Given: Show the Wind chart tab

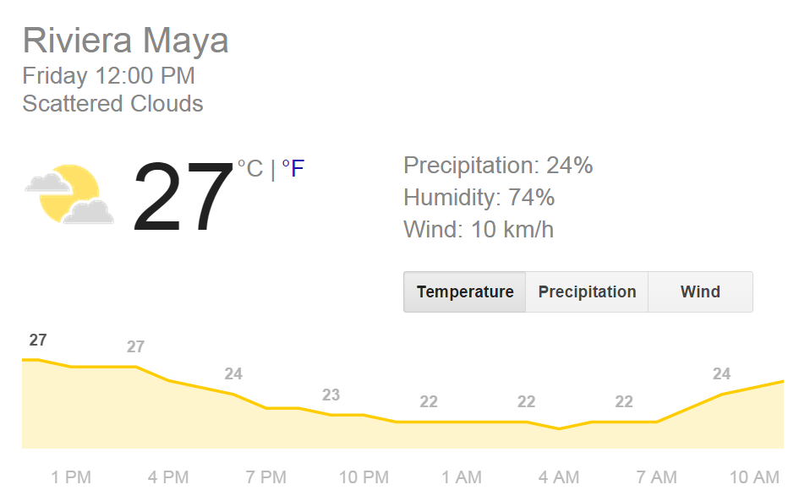Looking at the screenshot, I should [x=700, y=292].
